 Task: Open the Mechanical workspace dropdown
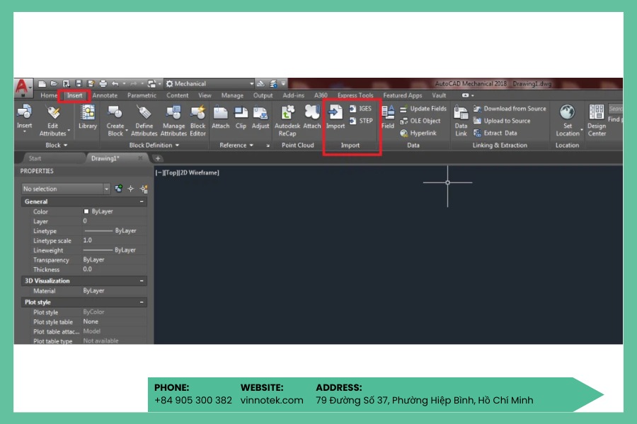[210, 83]
